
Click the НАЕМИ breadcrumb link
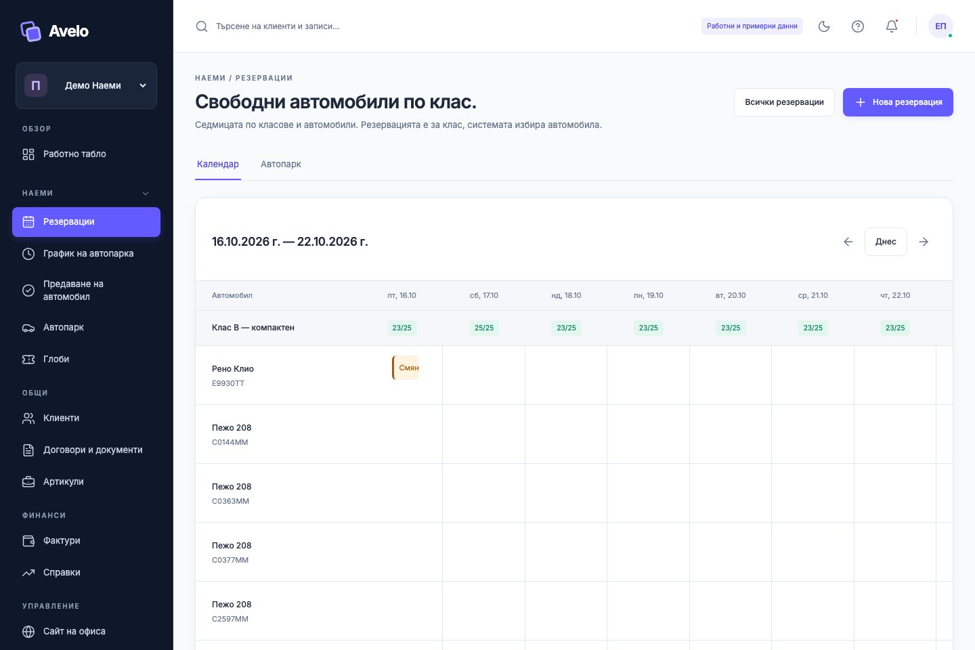[210, 78]
